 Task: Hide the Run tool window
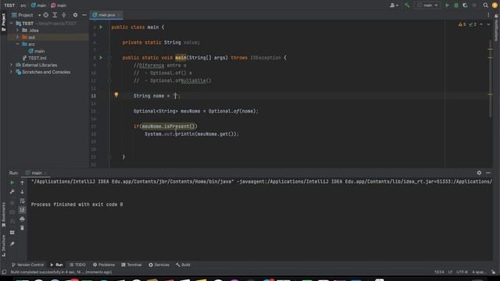(x=488, y=173)
